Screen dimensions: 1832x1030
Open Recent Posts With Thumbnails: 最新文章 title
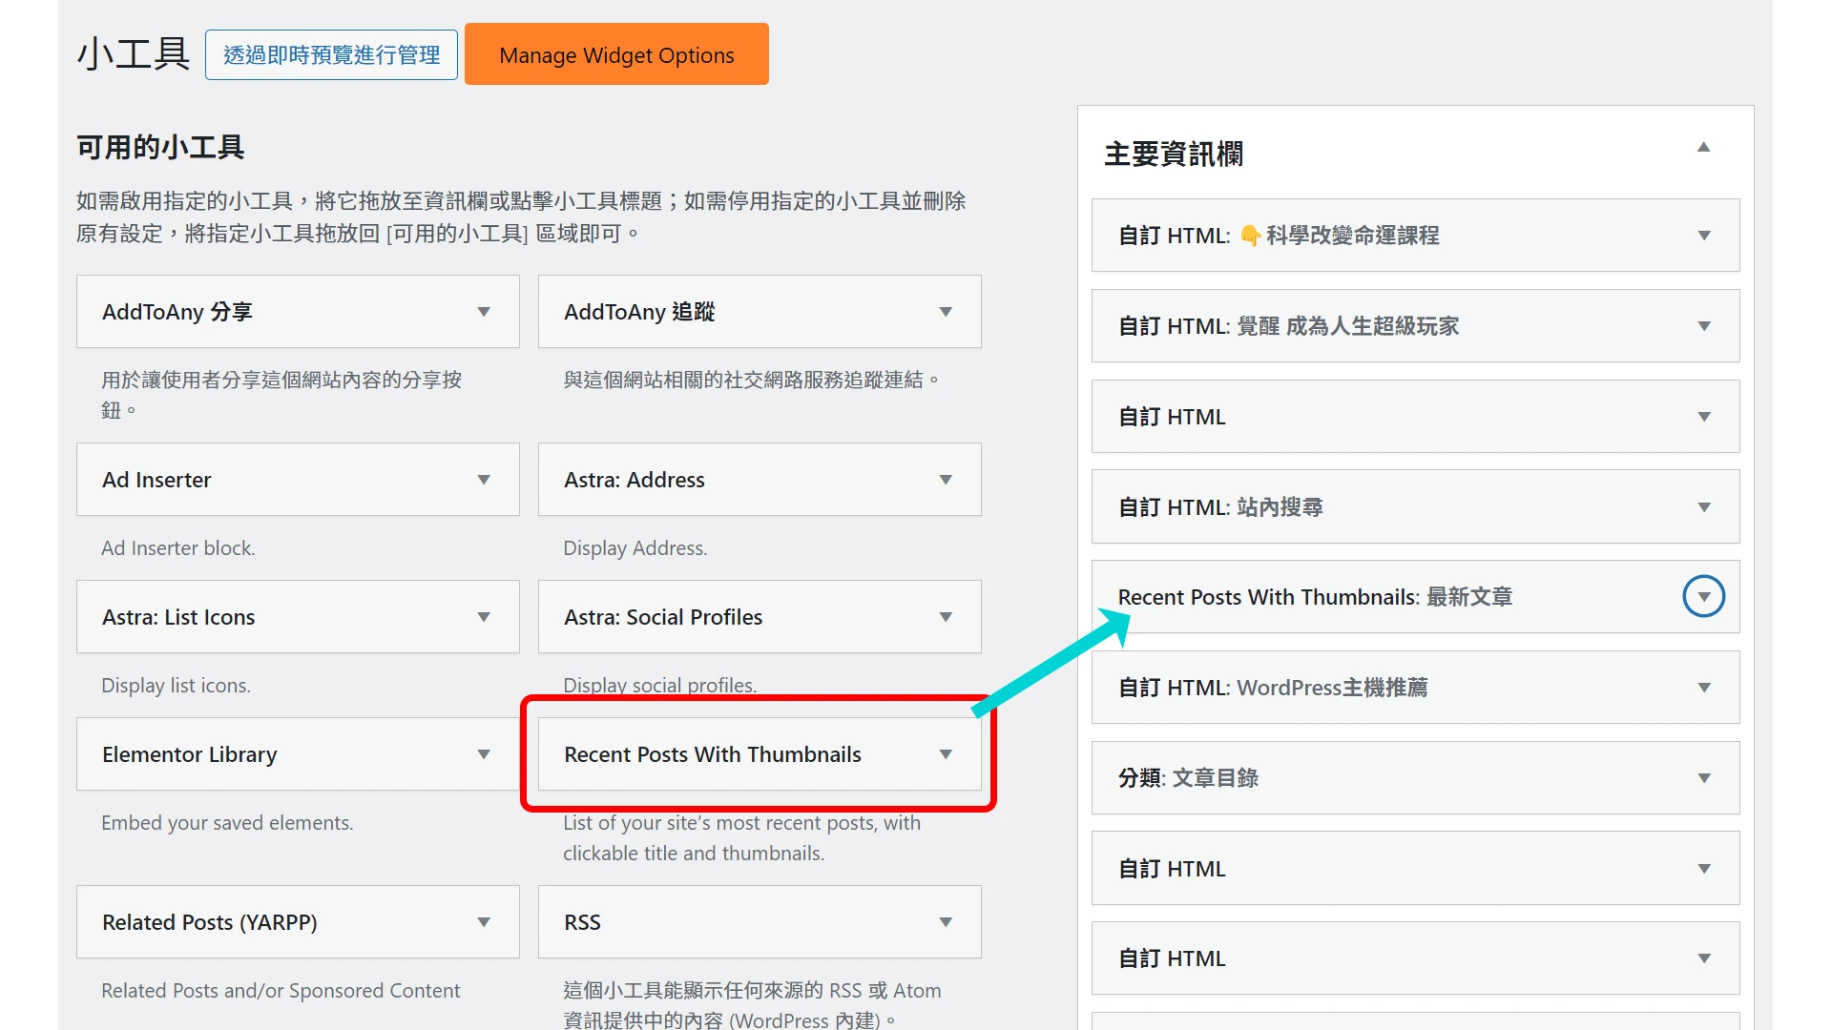[1315, 597]
